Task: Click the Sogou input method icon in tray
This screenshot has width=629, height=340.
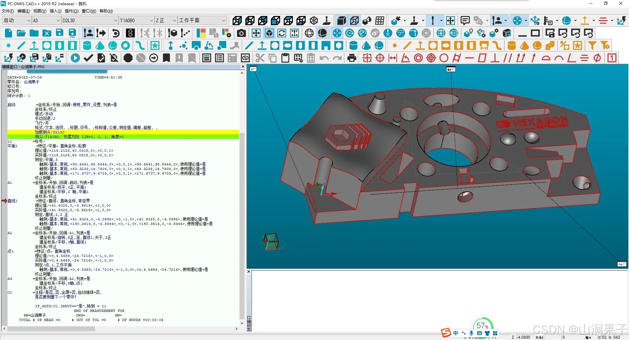Action: coord(446,333)
